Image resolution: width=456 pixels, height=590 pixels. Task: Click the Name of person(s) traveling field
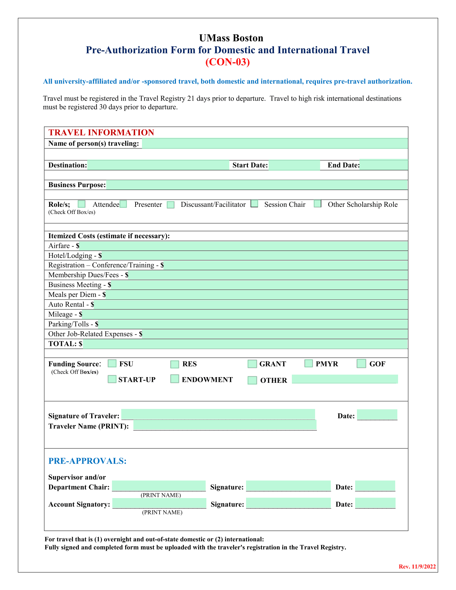point(275,143)
